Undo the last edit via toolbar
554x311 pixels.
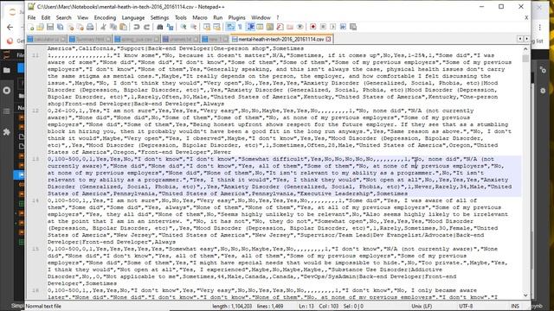coord(137,27)
